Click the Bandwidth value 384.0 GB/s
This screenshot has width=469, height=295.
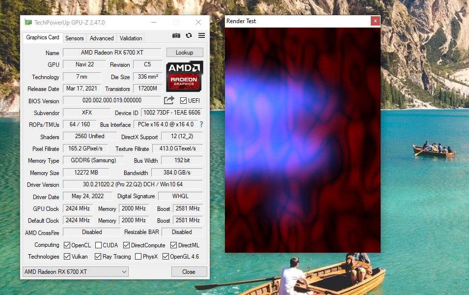pos(177,173)
